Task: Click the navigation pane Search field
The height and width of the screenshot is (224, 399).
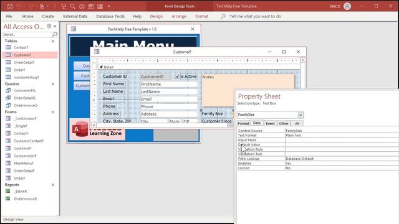Action: [27, 34]
